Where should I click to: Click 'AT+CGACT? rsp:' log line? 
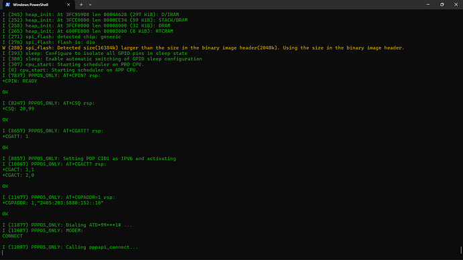tap(54, 164)
